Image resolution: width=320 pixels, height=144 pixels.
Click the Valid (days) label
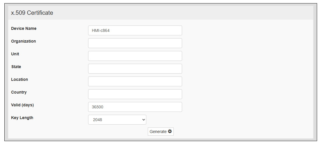pyautogui.click(x=22, y=105)
